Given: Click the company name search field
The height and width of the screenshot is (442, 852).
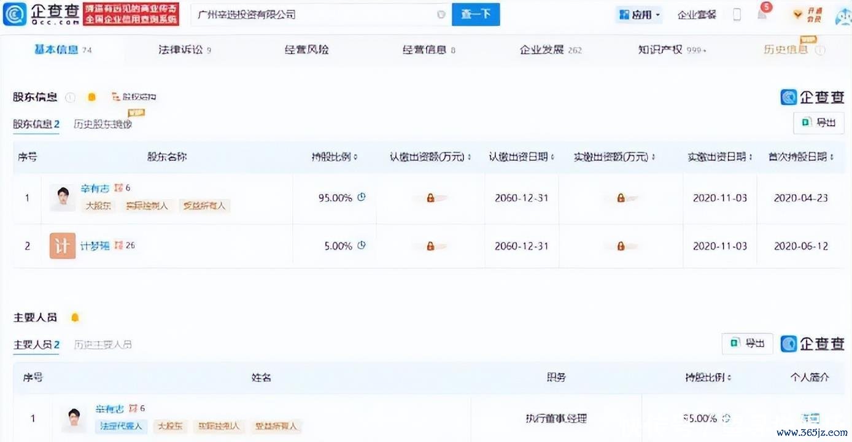Looking at the screenshot, I should [313, 14].
